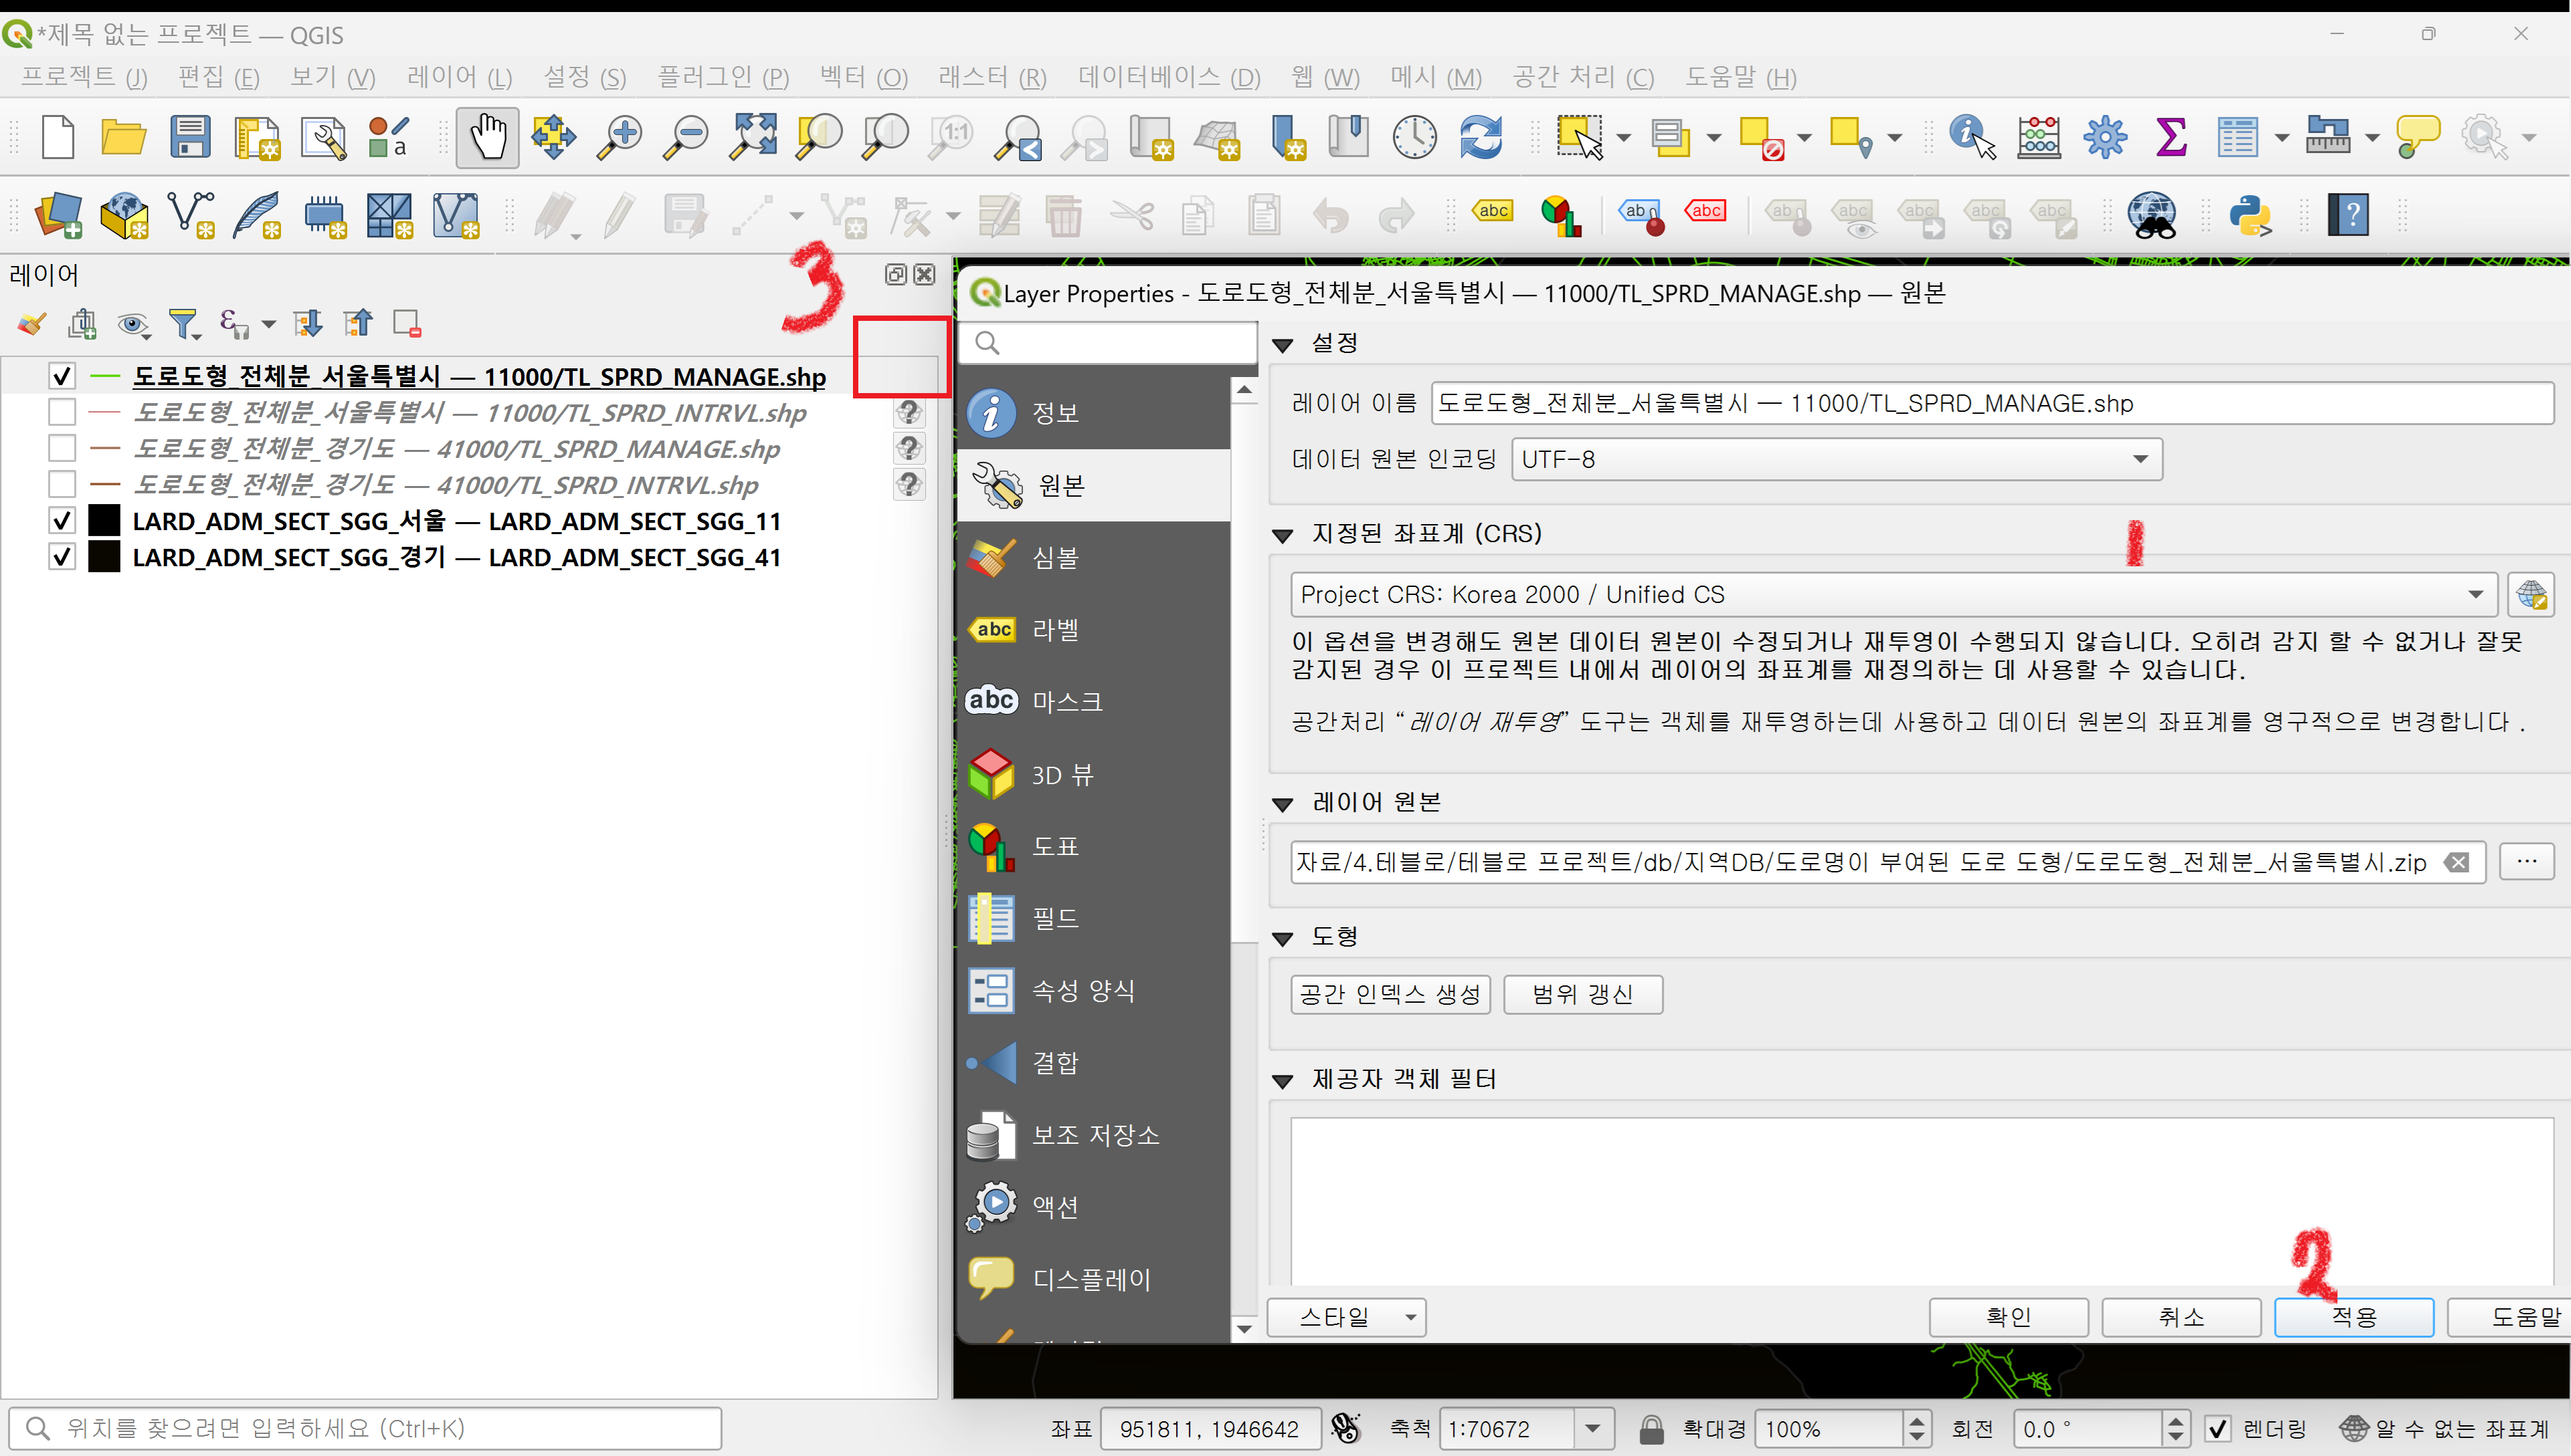Uncheck the LARD_ADM_SECT_SGG_서울 layer checkbox
The height and width of the screenshot is (1456, 2571).
pyautogui.click(x=62, y=521)
